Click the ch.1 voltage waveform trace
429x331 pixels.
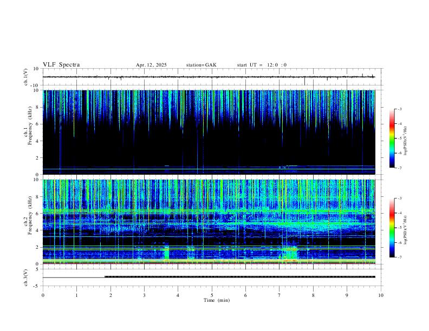point(209,77)
